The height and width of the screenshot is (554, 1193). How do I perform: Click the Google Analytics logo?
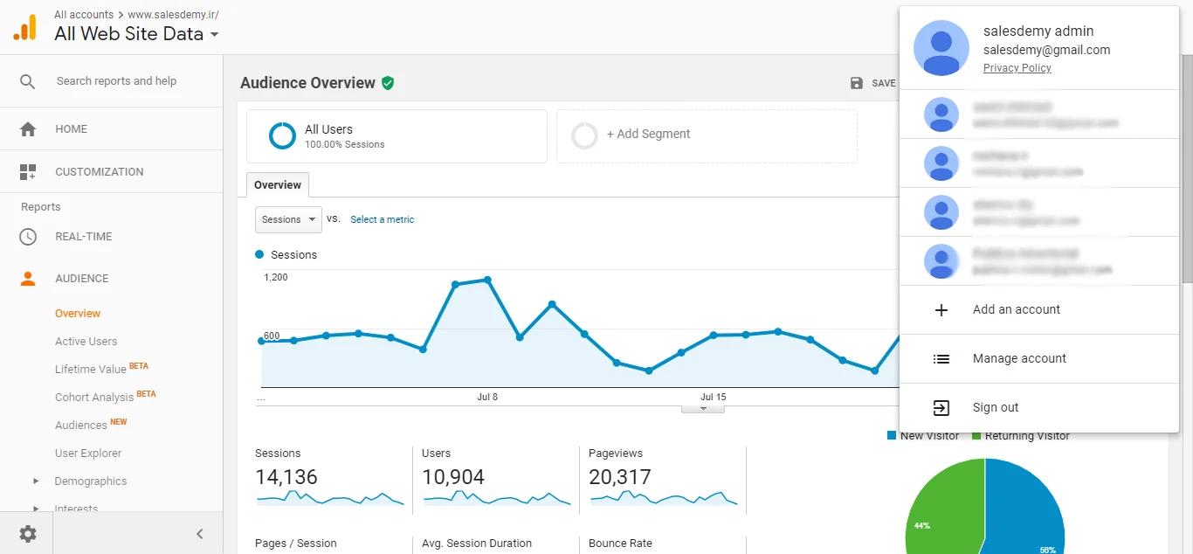(x=24, y=27)
